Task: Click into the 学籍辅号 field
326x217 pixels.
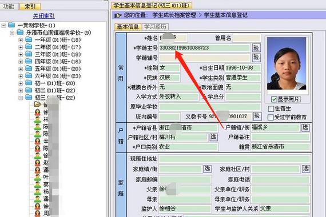Action: 204,58
